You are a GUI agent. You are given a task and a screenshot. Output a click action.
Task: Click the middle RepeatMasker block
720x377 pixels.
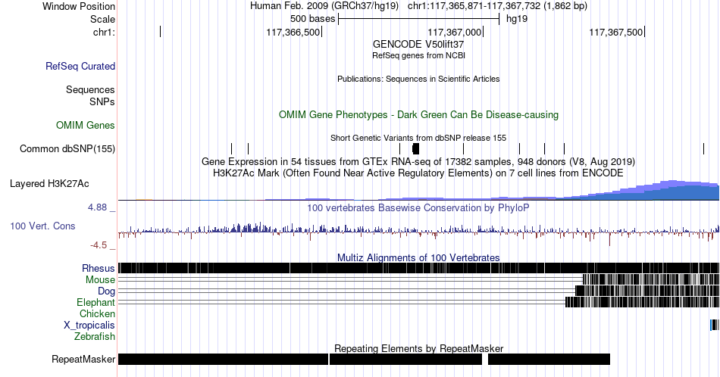406,359
